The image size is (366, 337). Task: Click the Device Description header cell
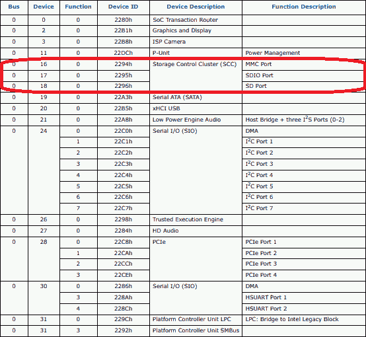[196, 7]
